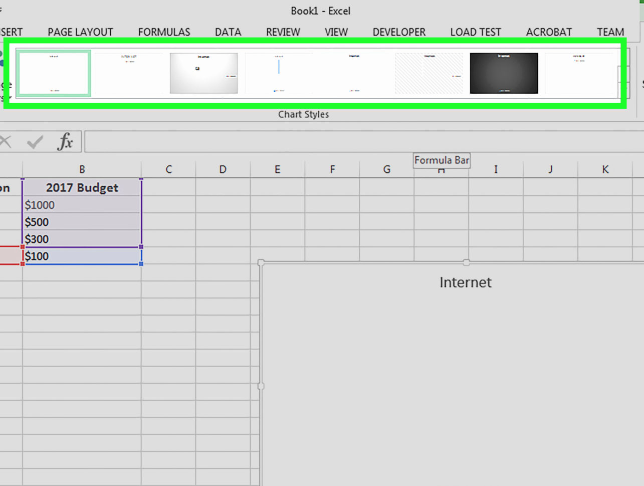This screenshot has height=486, width=644.
Task: Open the REVIEW ribbon tab
Action: (x=283, y=32)
